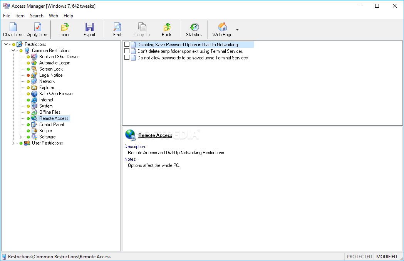Viewport: 404px width, 261px height.
Task: Click the Explorer folder icon
Action: point(34,88)
